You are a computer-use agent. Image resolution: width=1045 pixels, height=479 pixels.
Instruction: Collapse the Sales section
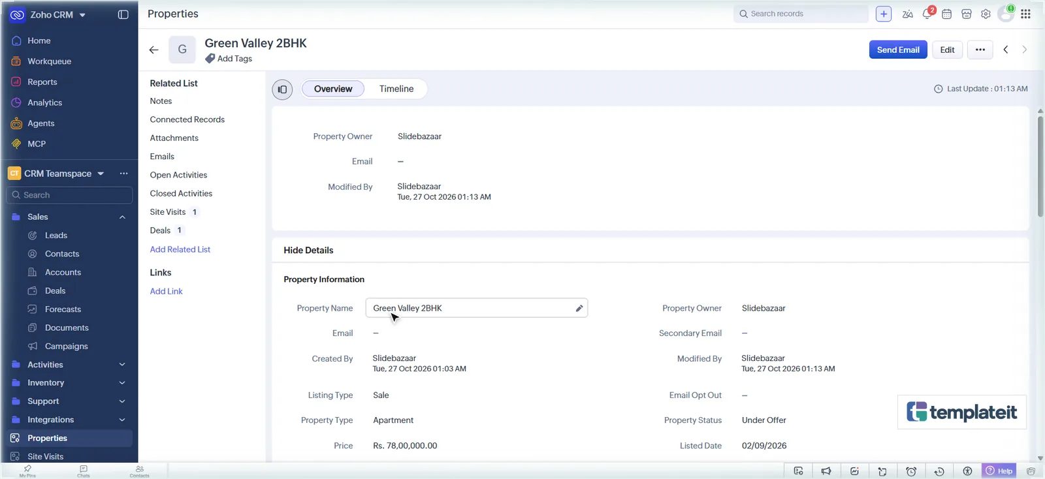pyautogui.click(x=122, y=217)
